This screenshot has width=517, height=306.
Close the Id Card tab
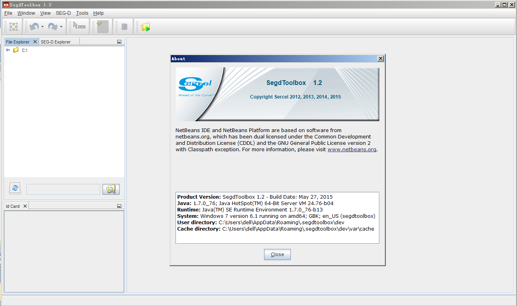25,206
